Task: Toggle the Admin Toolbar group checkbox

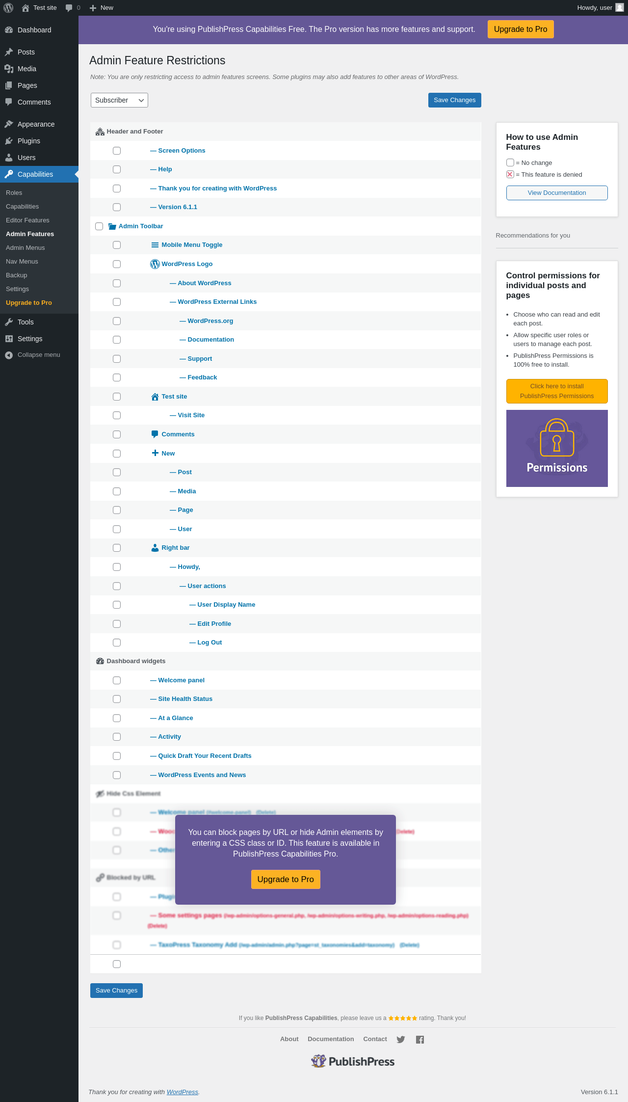Action: tap(99, 226)
